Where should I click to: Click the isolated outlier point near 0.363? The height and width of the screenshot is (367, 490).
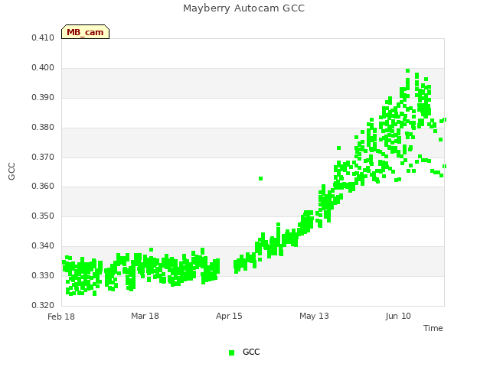pyautogui.click(x=260, y=178)
